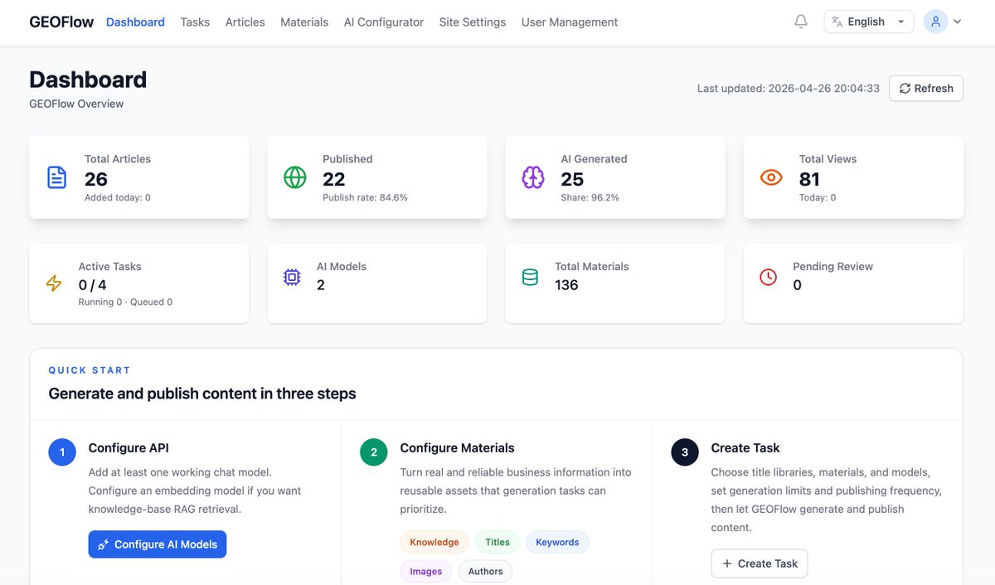The width and height of the screenshot is (995, 585).
Task: Open the Tasks menu item
Action: [x=195, y=22]
